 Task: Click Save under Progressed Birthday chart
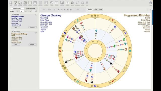(16, 44)
